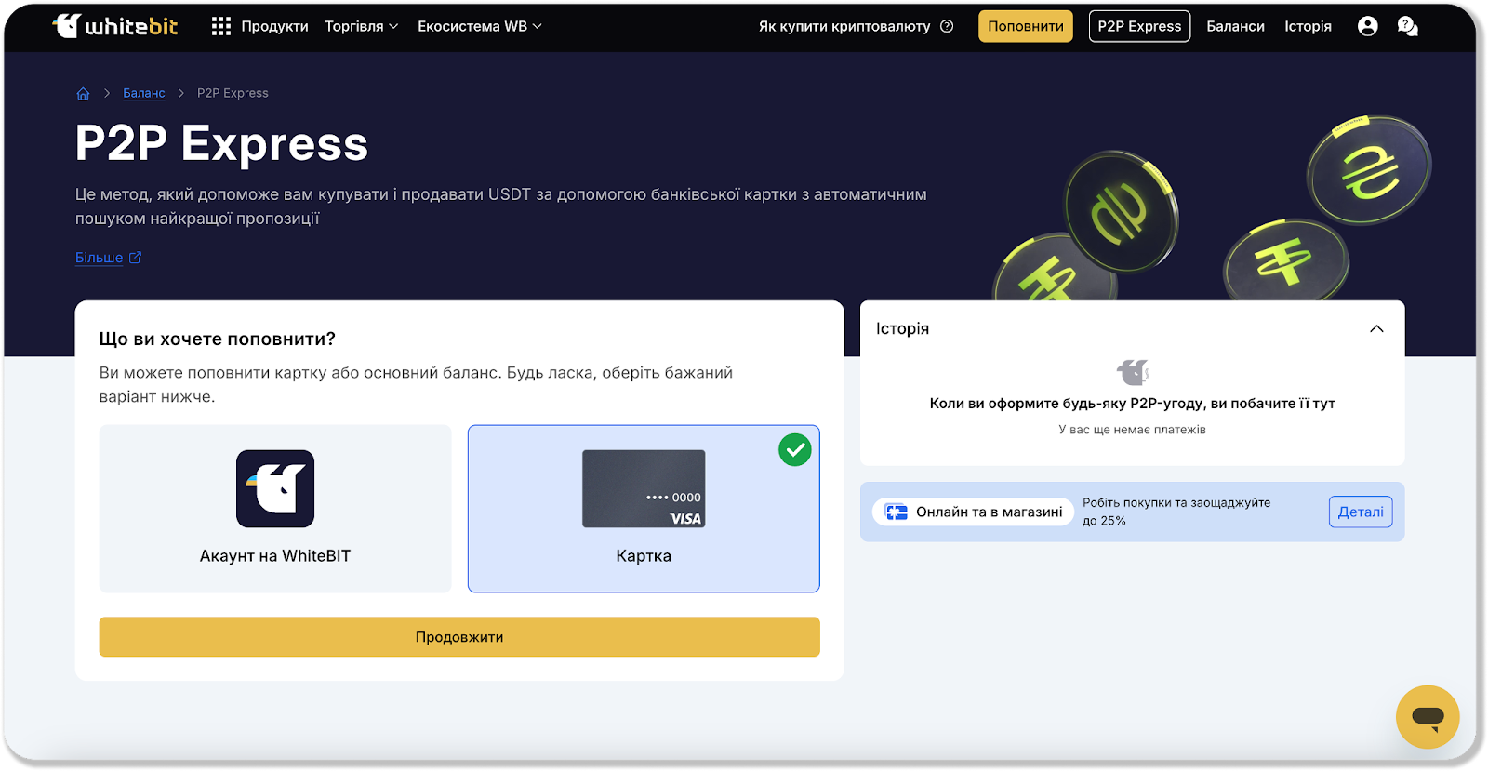Click the green checkmark on Картка card

coord(794,450)
